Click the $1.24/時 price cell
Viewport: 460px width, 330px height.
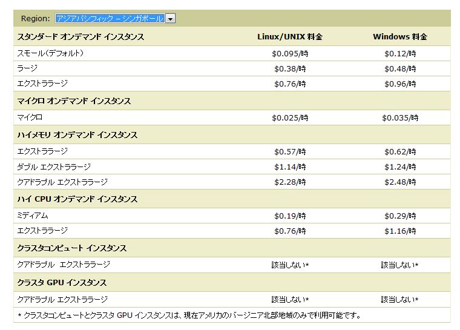pos(400,167)
